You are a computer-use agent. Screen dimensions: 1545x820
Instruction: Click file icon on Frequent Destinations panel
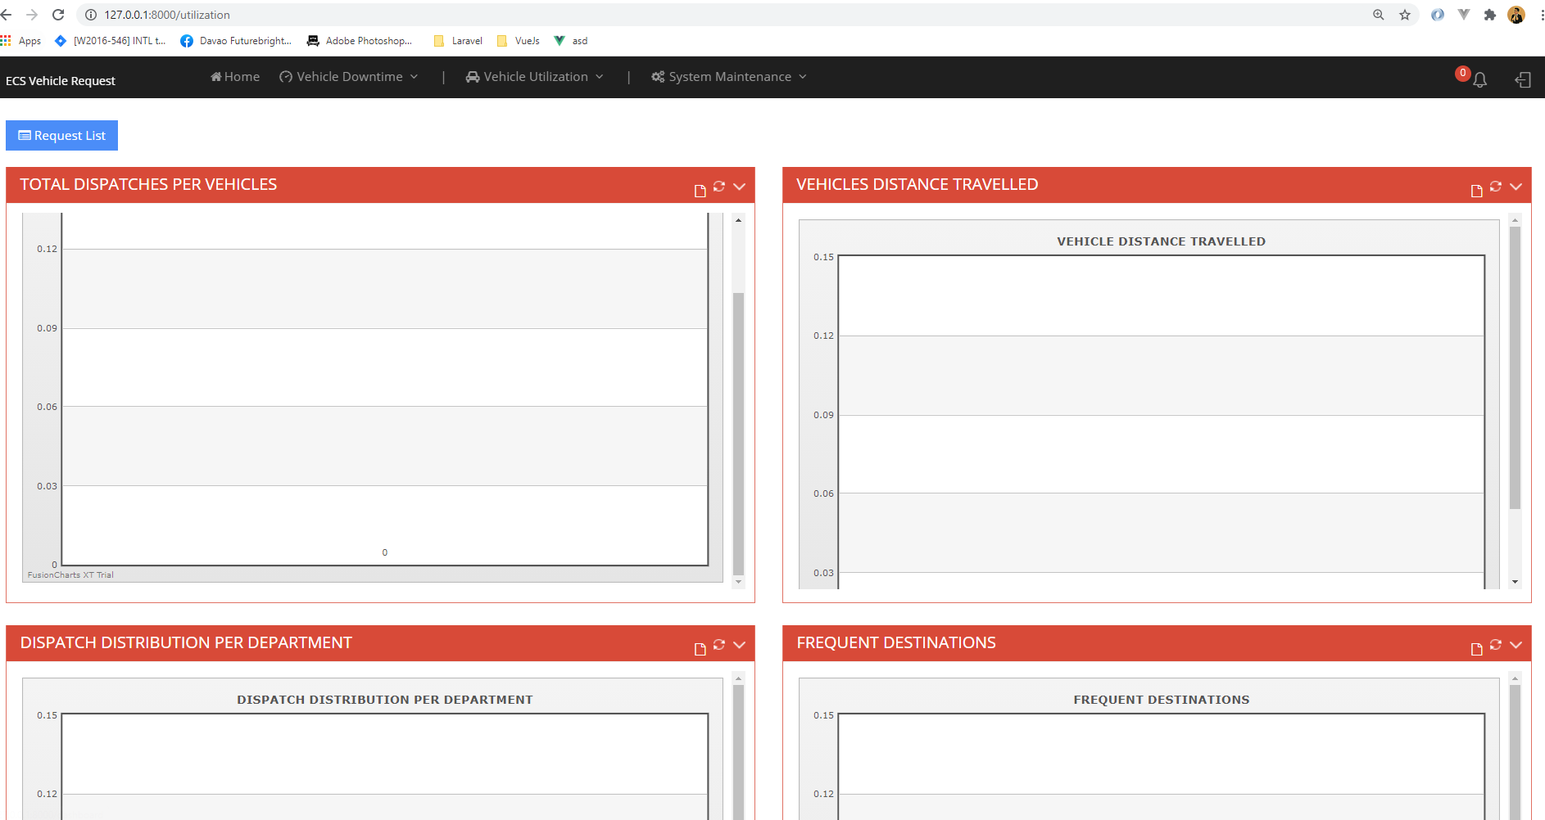pyautogui.click(x=1476, y=649)
